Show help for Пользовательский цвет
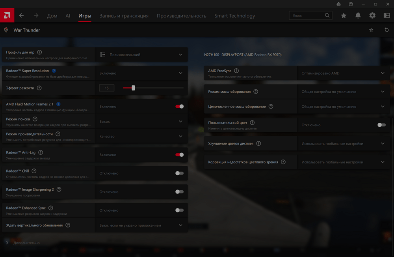This screenshot has height=257, width=394. coord(252,122)
